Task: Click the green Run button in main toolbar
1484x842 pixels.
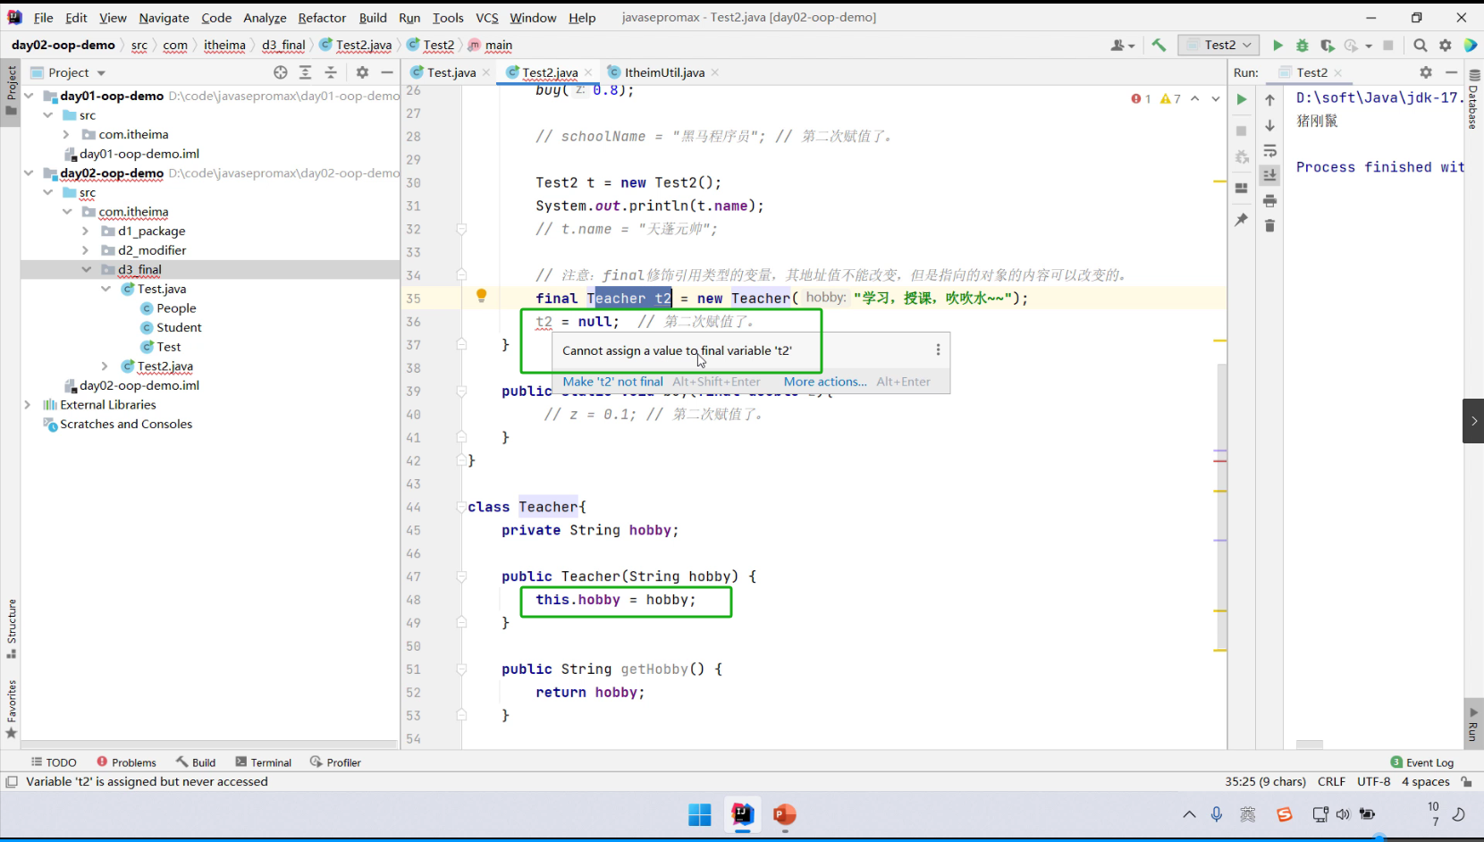Action: point(1277,46)
